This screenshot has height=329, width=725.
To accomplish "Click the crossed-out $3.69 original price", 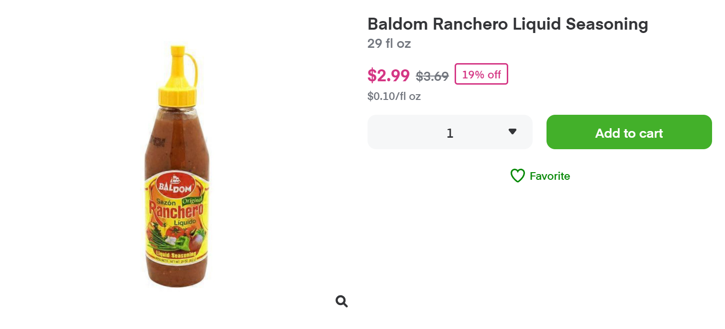I will pos(432,76).
